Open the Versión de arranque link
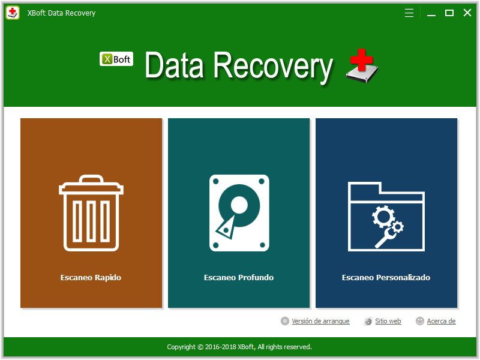Screen dimensions: 480x360 (x=320, y=321)
